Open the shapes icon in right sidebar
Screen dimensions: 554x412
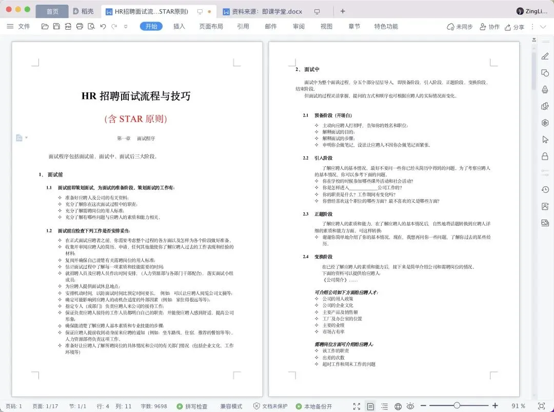pos(545,73)
